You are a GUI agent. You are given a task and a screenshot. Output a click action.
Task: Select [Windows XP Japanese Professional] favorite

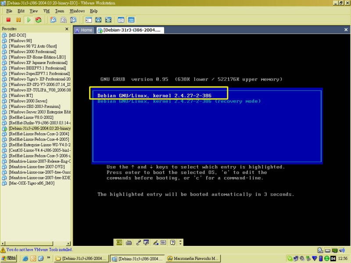pyautogui.click(x=38, y=63)
